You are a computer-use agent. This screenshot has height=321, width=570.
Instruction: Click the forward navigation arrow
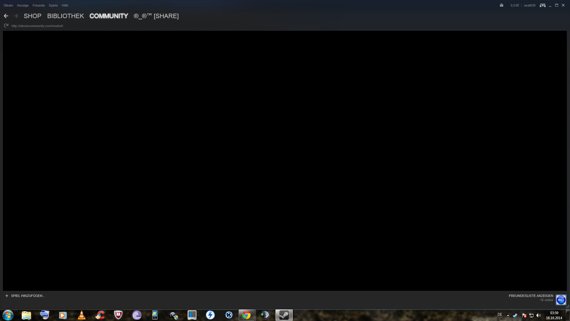(16, 16)
